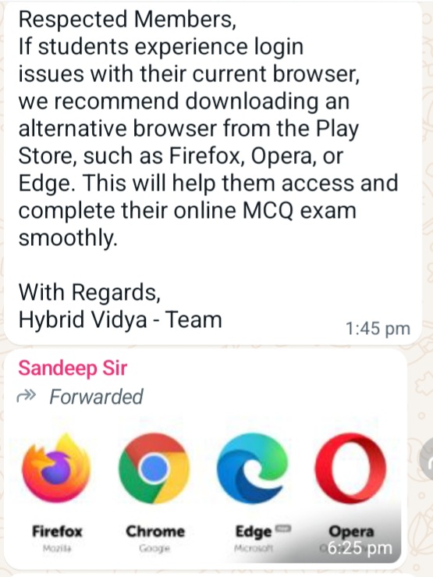Tap the forward arrow icon beside image message
The height and width of the screenshot is (577, 433).
pos(427,460)
